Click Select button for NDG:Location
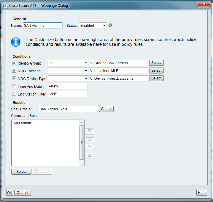Viewport: 213px width, 202px height. [156, 71]
